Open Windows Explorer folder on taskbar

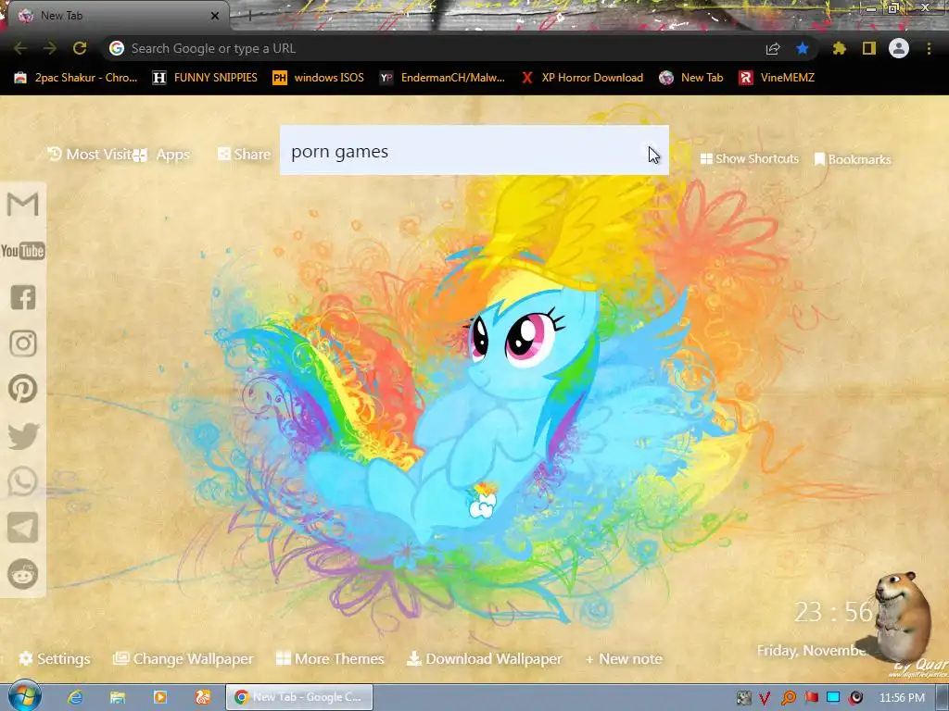(118, 698)
